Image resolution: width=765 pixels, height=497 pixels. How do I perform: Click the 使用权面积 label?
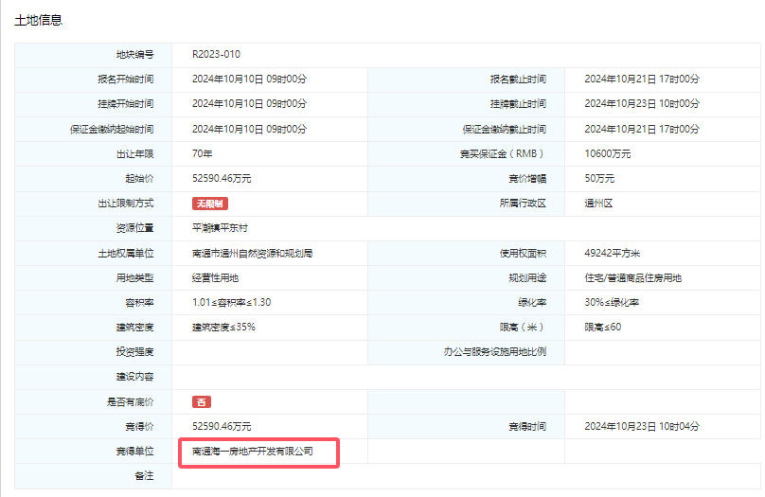tap(523, 254)
